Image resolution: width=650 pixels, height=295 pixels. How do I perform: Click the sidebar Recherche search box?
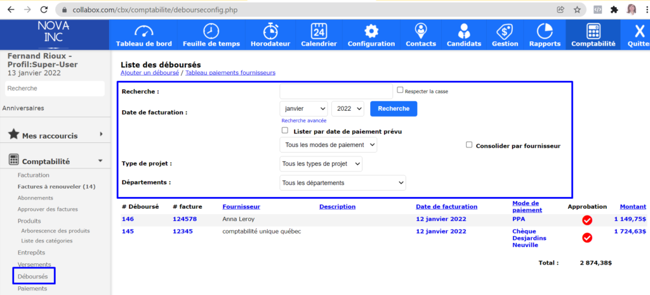55,89
